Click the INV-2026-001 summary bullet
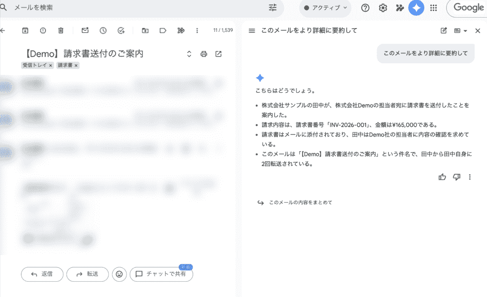Viewport: 487px width, 297px height. point(351,125)
